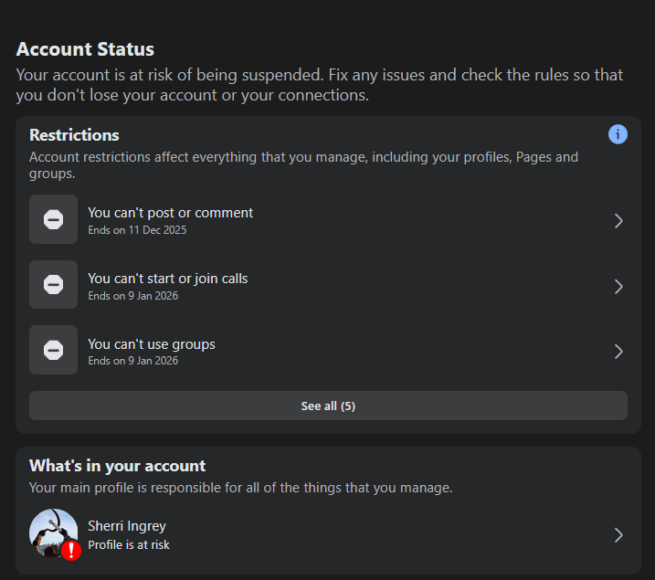Click the "Profile is at risk" status text
Screen dimensions: 655x580
pos(129,545)
